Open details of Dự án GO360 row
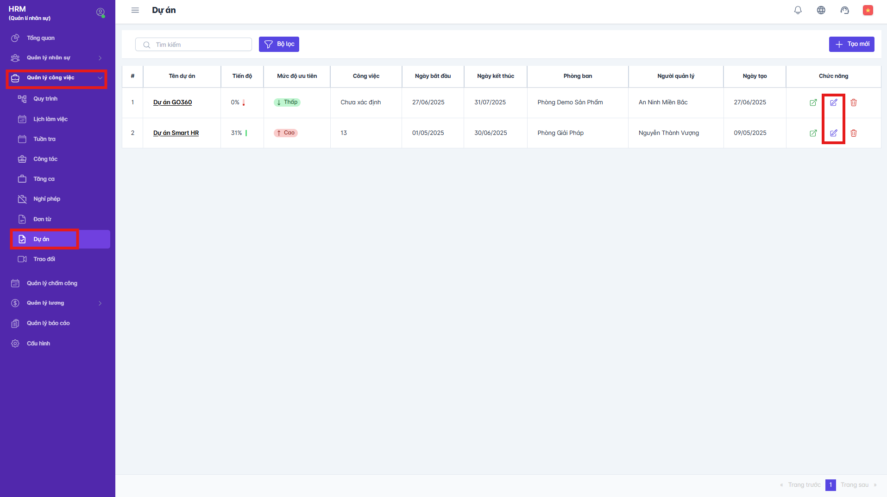Viewport: 887px width, 497px height. (813, 102)
